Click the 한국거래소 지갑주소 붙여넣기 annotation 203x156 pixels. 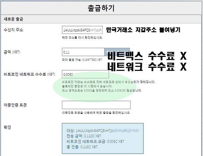[143, 30]
